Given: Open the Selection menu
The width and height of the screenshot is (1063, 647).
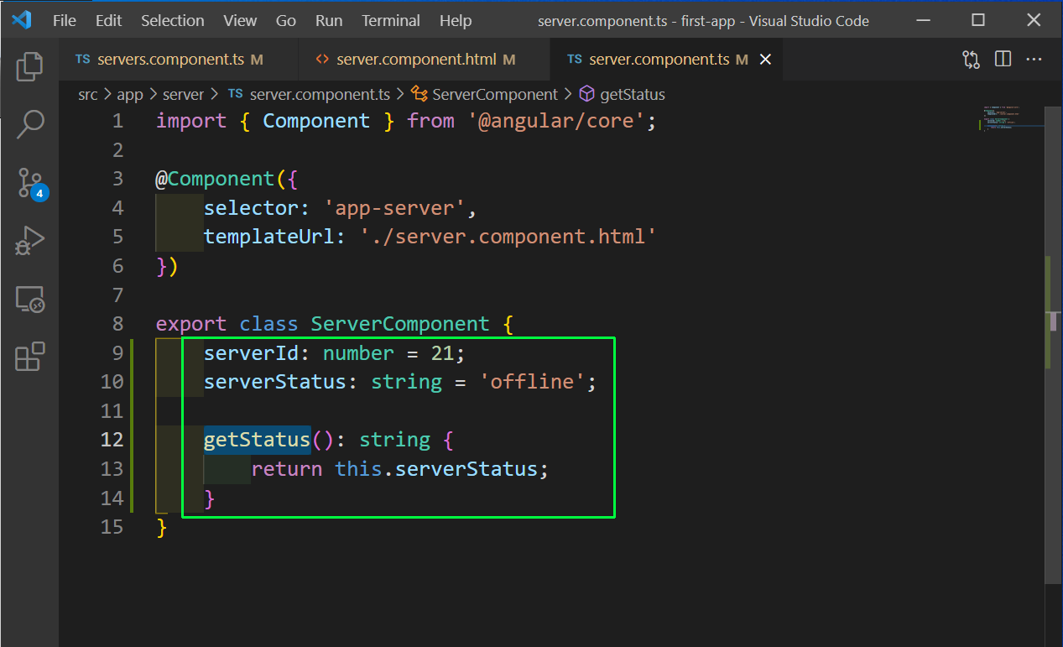Looking at the screenshot, I should point(172,21).
